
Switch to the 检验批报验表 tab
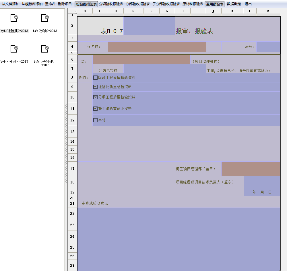click(x=86, y=4)
